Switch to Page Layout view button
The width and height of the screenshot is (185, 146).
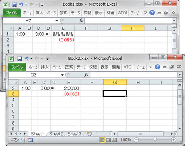coord(108,140)
